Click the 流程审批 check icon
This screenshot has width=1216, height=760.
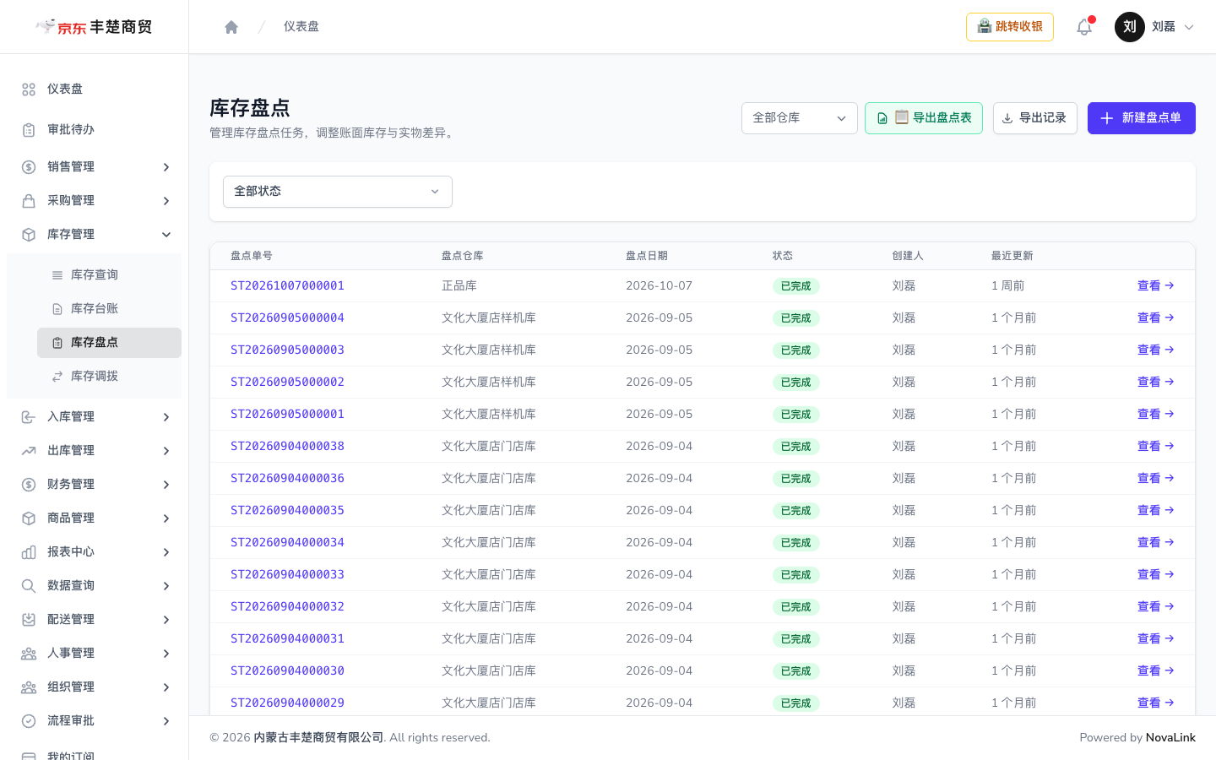click(29, 721)
